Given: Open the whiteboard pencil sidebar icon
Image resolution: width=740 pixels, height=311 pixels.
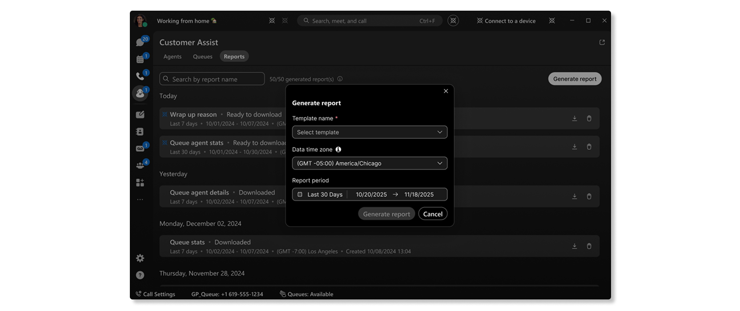Looking at the screenshot, I should [x=140, y=115].
